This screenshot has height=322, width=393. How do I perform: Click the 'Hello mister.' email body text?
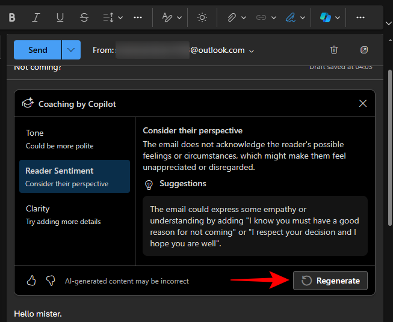point(38,314)
